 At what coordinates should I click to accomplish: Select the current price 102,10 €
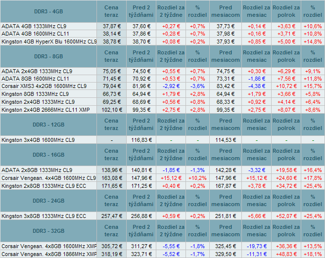point(112,110)
